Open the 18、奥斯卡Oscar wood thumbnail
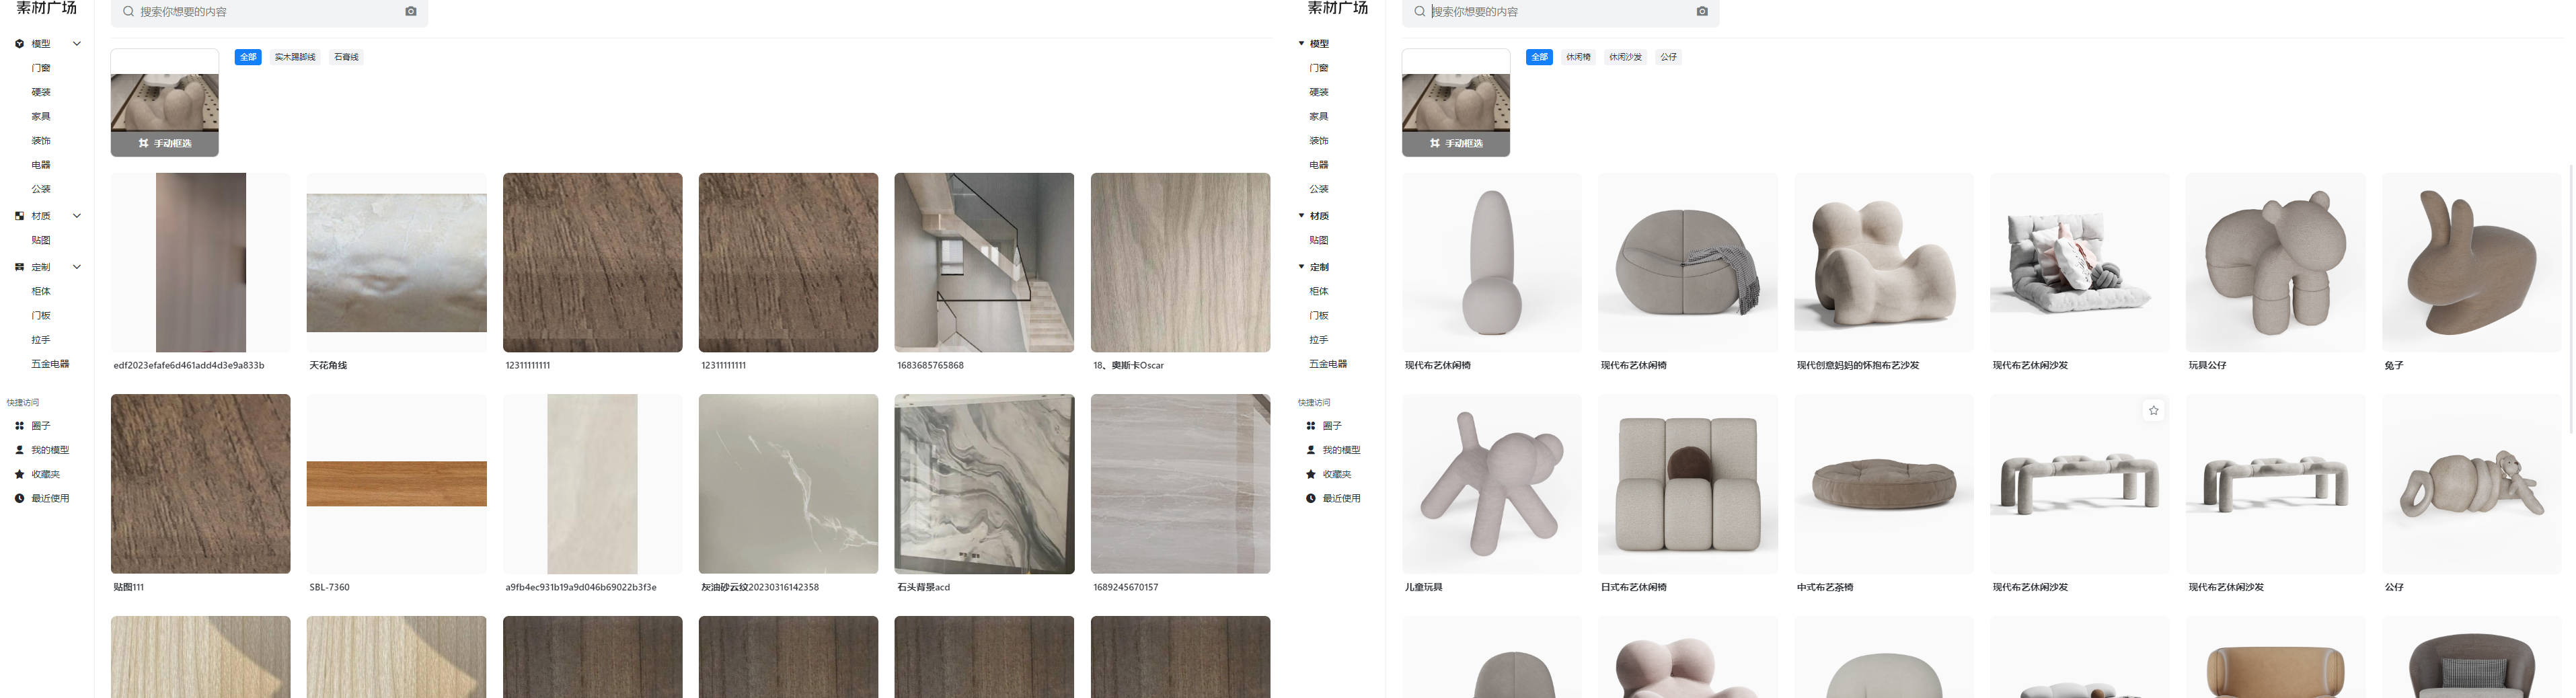 click(1180, 262)
